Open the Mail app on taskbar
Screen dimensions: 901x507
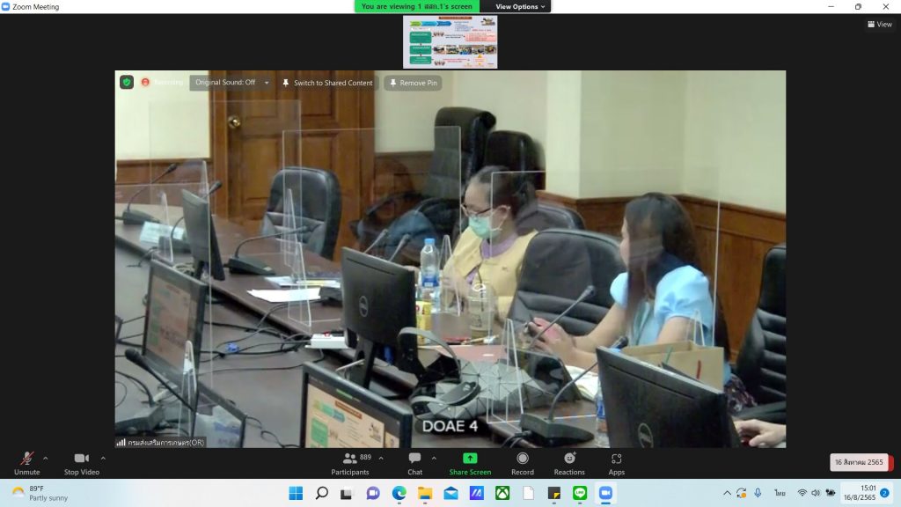(x=450, y=493)
